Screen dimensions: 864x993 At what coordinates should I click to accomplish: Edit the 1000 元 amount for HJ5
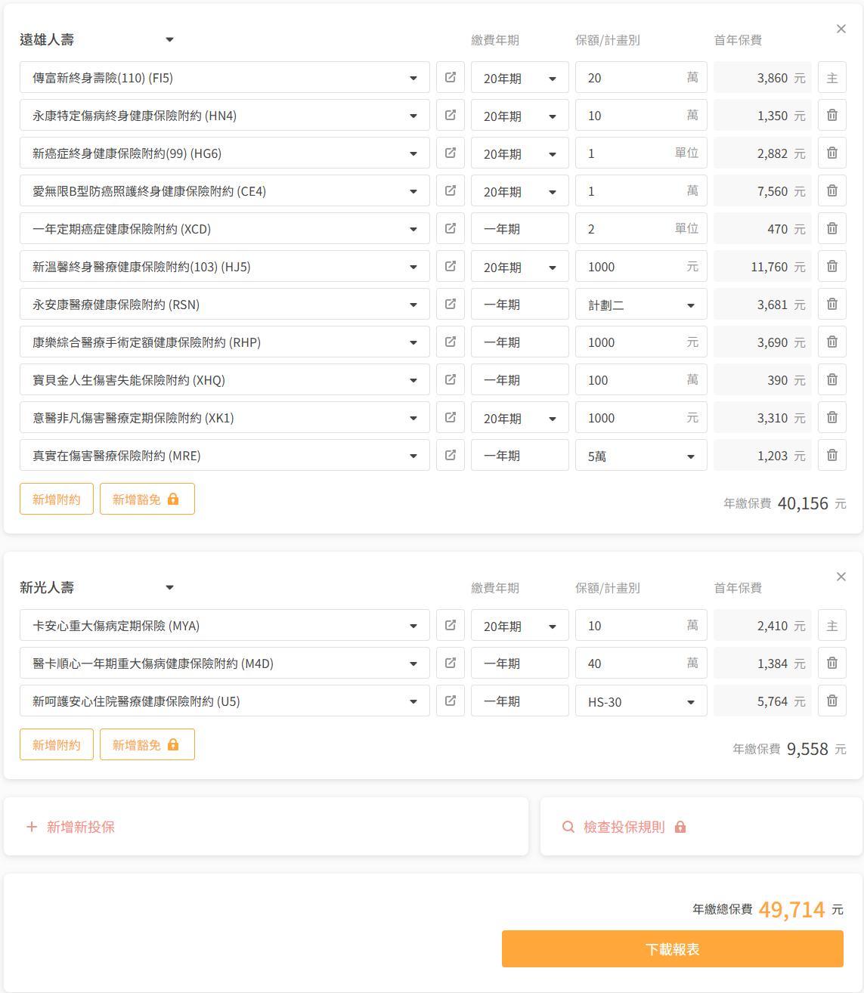tap(641, 266)
